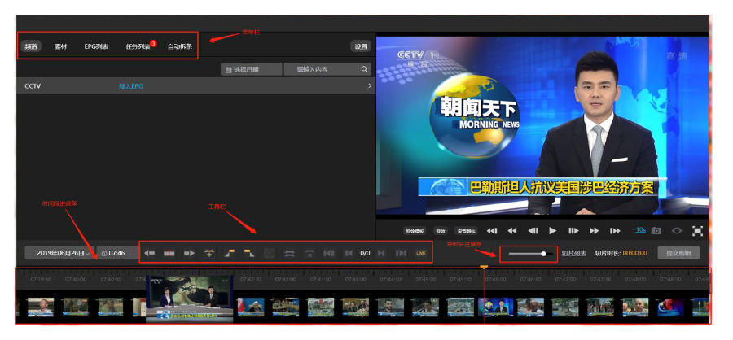This screenshot has height=340, width=733.
Task: Click the Play button under the video
Action: 553,231
